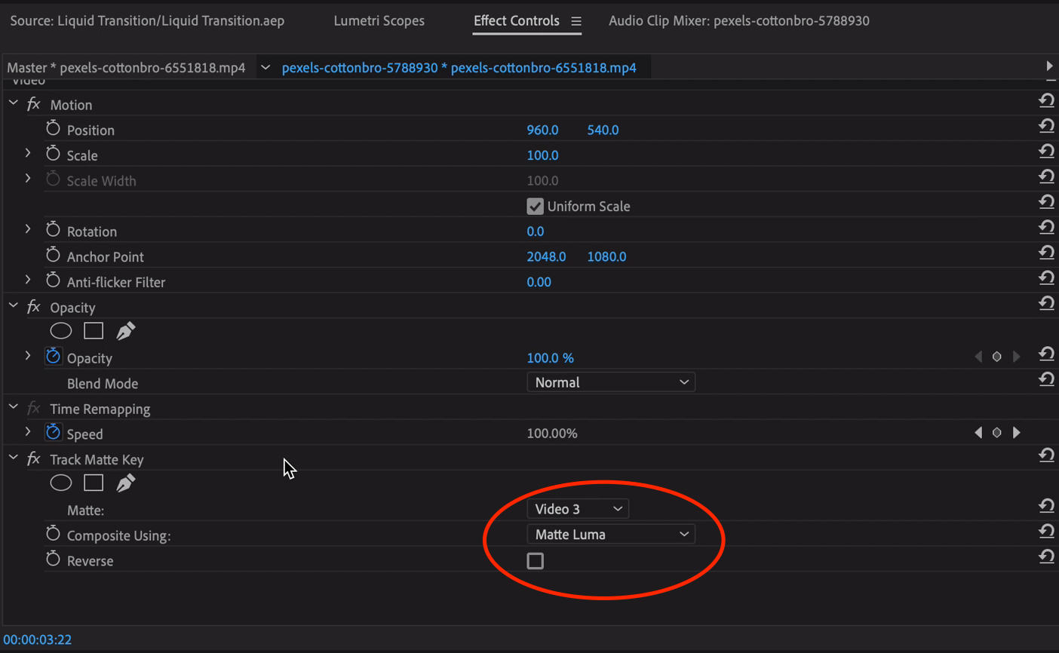1059x653 pixels.
Task: Click the timecode 00:00:03:22
Action: (x=38, y=639)
